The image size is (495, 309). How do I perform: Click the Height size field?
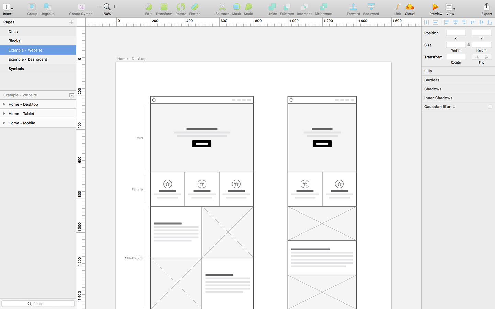pos(482,45)
